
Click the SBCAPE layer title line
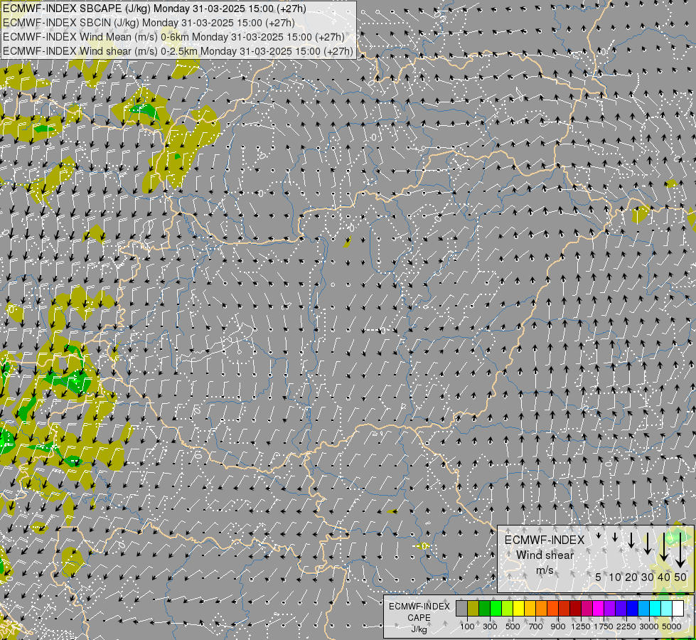pos(154,9)
